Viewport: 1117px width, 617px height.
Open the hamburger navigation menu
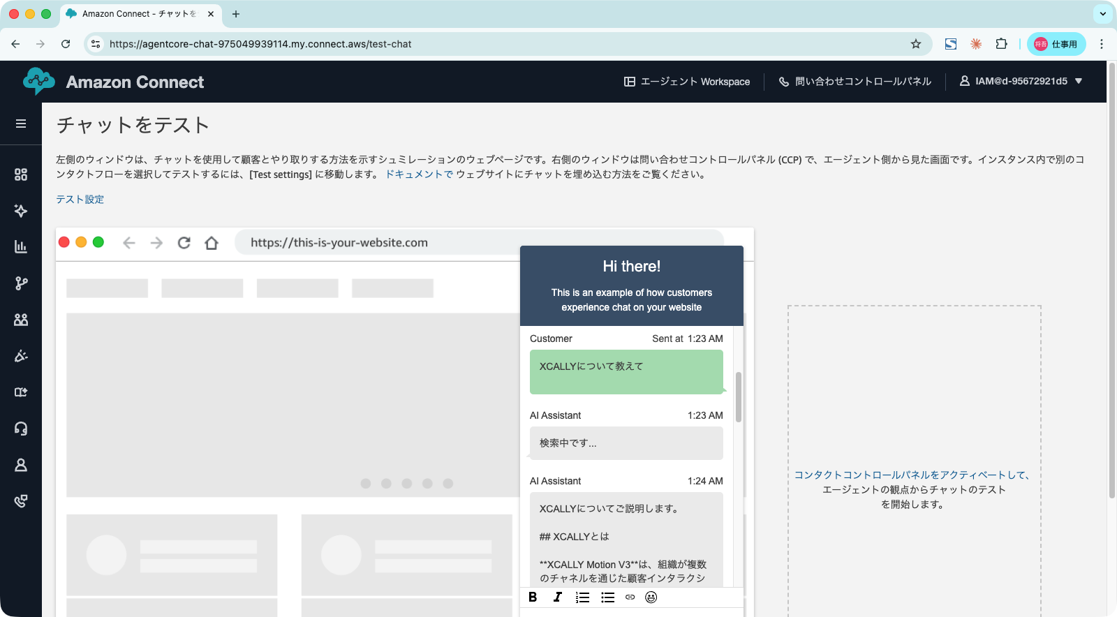point(21,124)
